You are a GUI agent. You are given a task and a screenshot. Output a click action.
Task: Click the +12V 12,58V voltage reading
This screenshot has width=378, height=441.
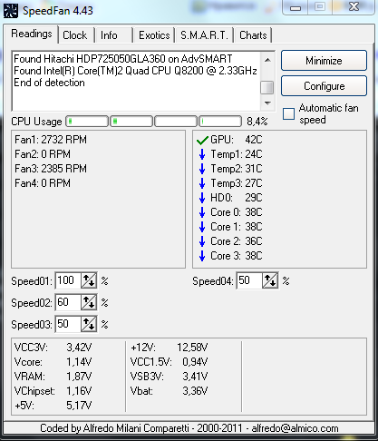click(x=169, y=348)
